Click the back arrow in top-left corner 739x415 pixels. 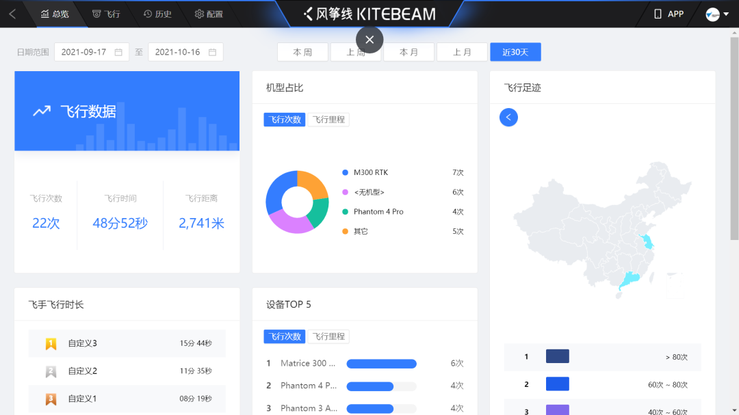click(12, 14)
